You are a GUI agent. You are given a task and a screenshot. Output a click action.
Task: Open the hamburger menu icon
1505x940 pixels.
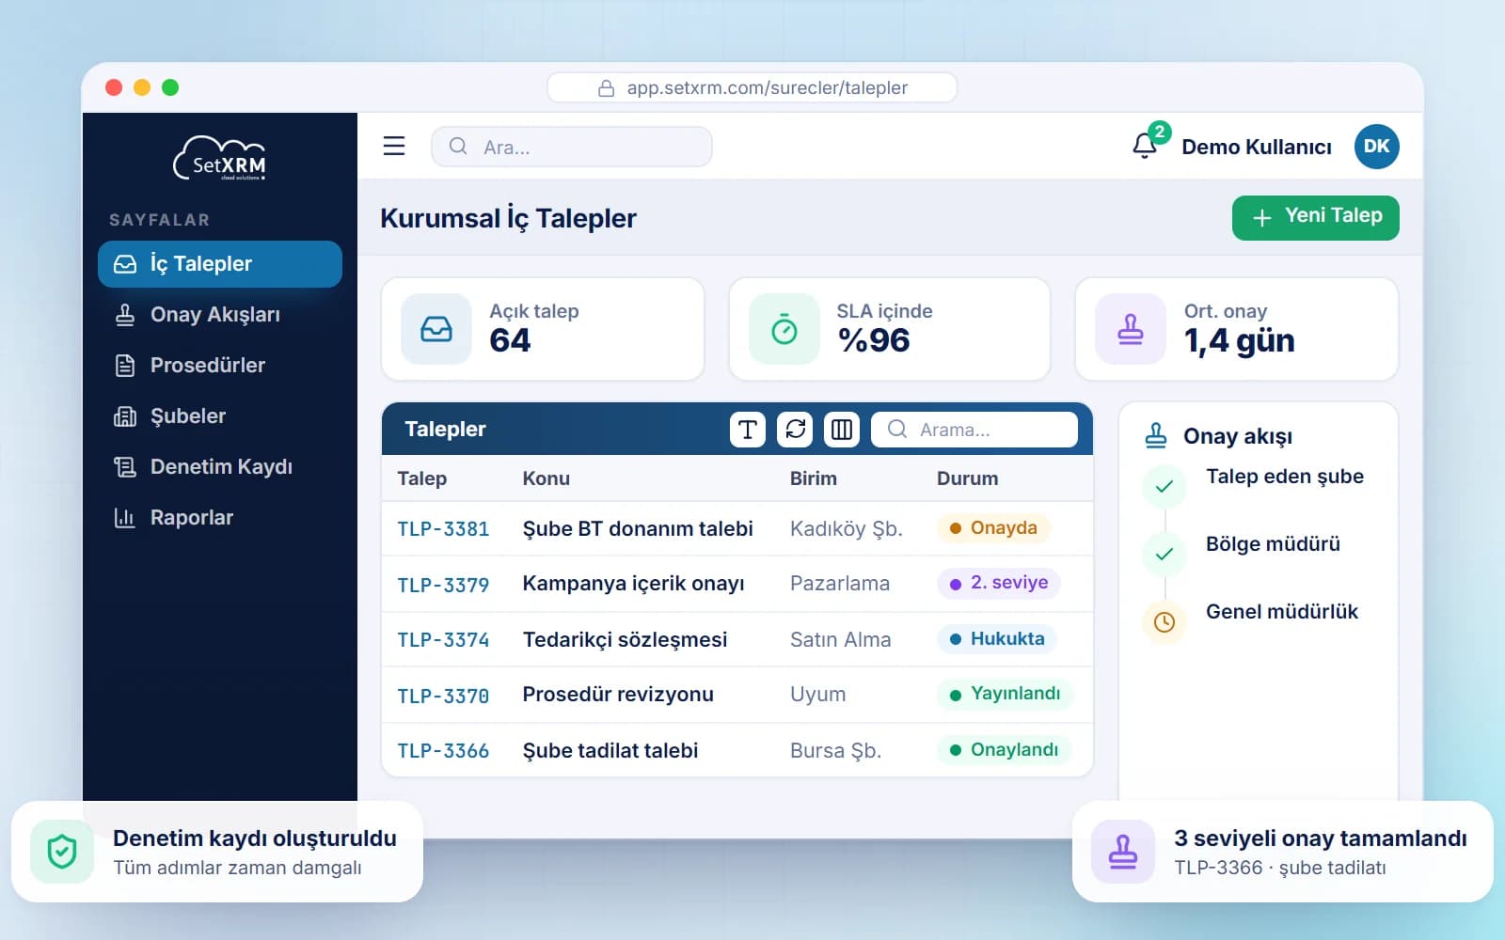tap(394, 146)
